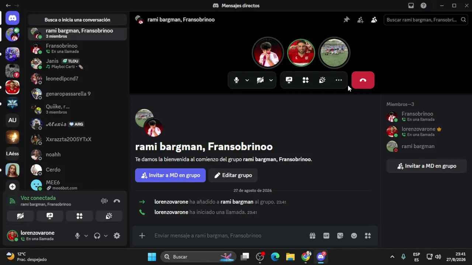This screenshot has height=265, width=472.
Task: Open the emoji picker
Action: point(354,236)
